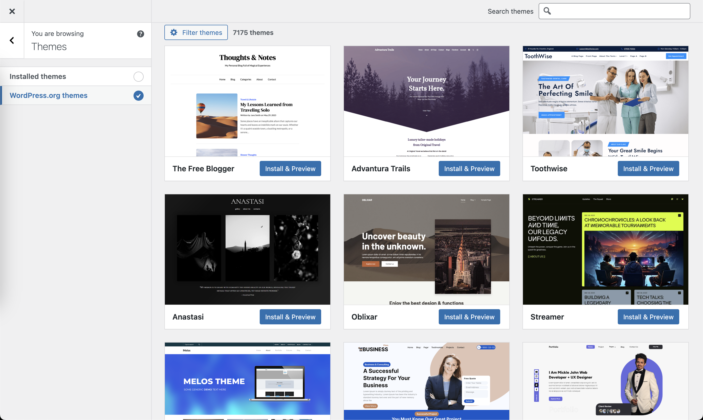The image size is (703, 420).
Task: Select the WordPress.org themes checked radio
Action: click(138, 96)
